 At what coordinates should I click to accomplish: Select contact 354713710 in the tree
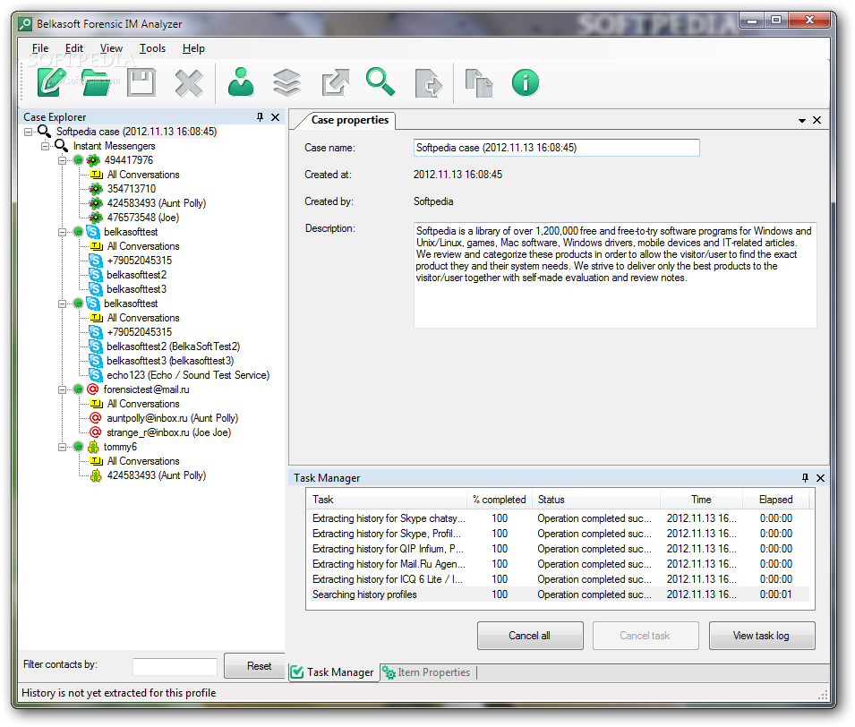tap(132, 189)
